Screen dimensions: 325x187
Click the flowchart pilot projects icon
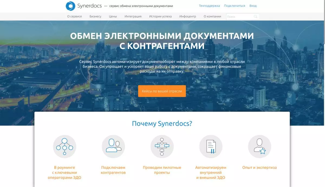point(162,147)
